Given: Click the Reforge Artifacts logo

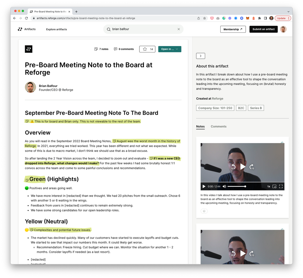Looking at the screenshot, I should pos(27,29).
